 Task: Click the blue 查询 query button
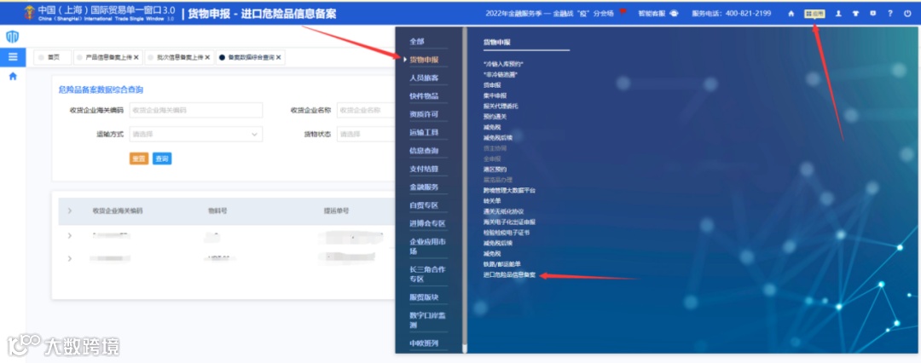(x=162, y=158)
